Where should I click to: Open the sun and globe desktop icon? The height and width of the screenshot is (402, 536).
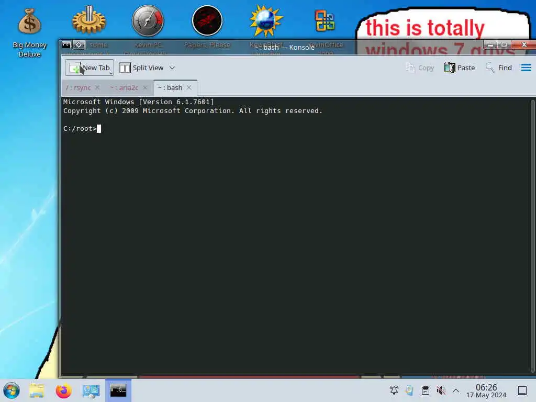click(x=266, y=20)
